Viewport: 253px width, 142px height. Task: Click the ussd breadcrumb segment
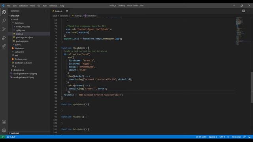55,16
